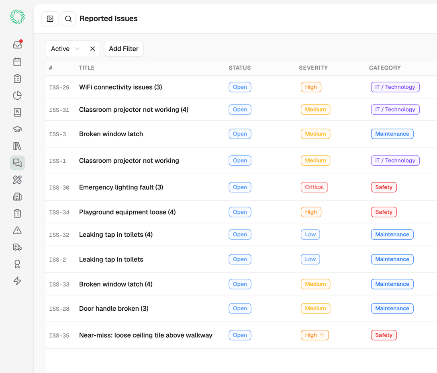Open the contact book sidebar icon
437x373 pixels.
click(x=17, y=112)
